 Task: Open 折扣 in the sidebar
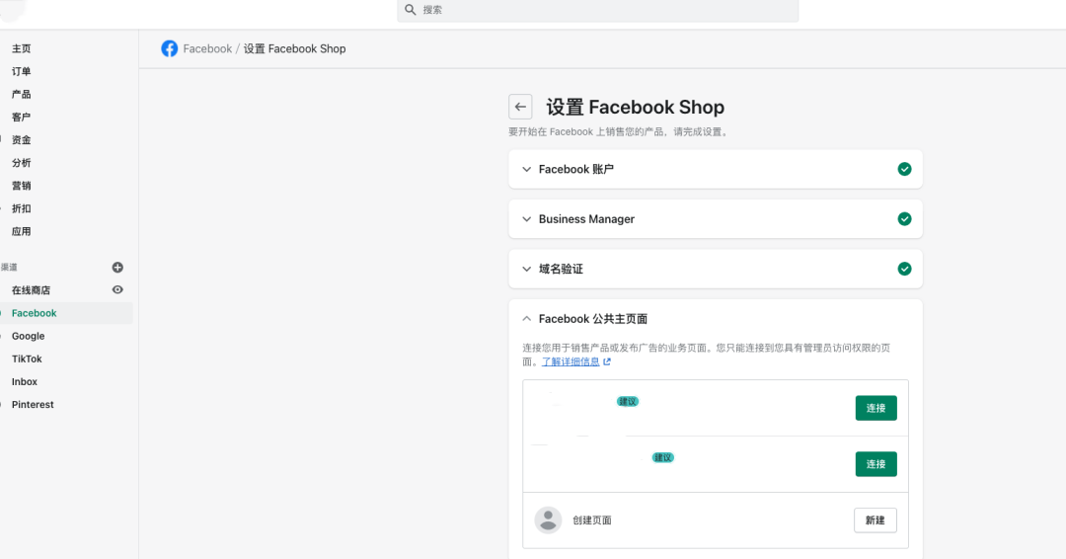coord(21,208)
